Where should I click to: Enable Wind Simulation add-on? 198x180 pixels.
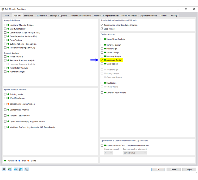coord(5,98)
